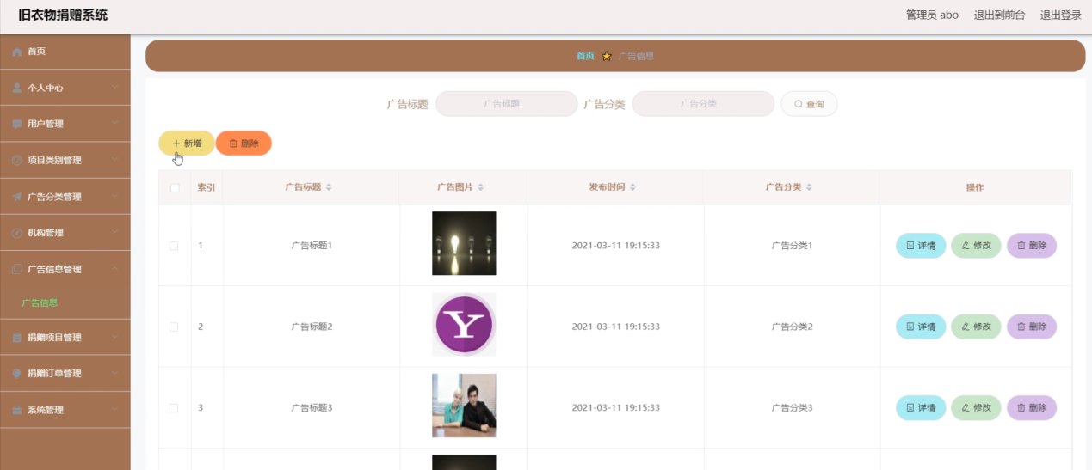Check the box for row 广告标题3
Screen dimensions: 1092x470
click(174, 407)
